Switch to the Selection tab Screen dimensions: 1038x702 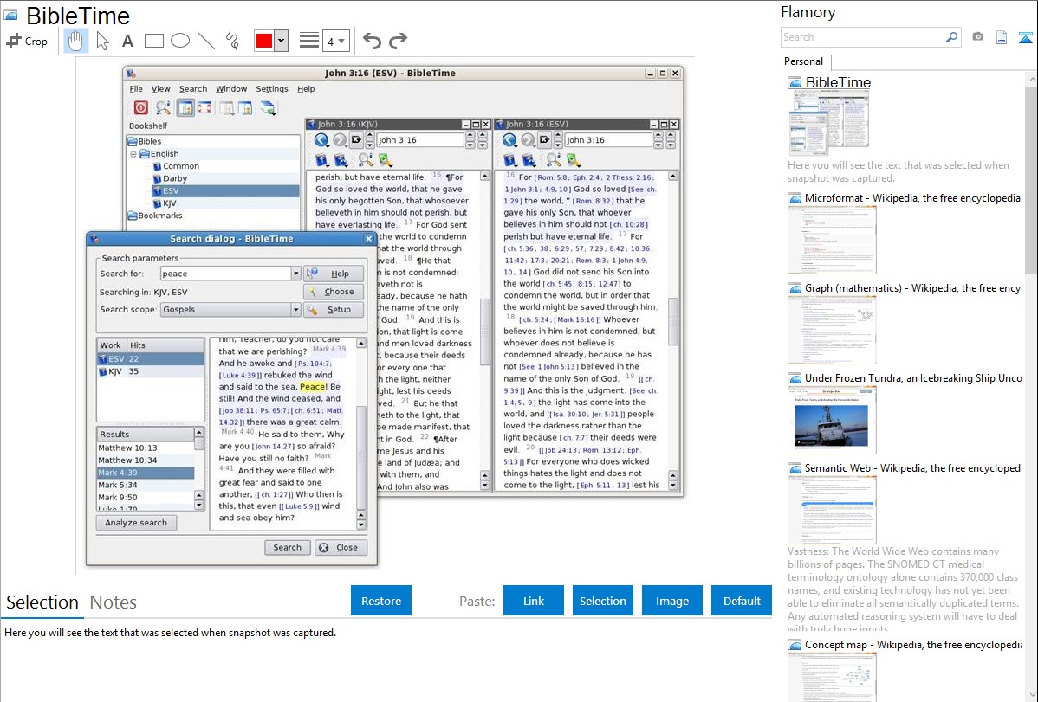pos(42,602)
